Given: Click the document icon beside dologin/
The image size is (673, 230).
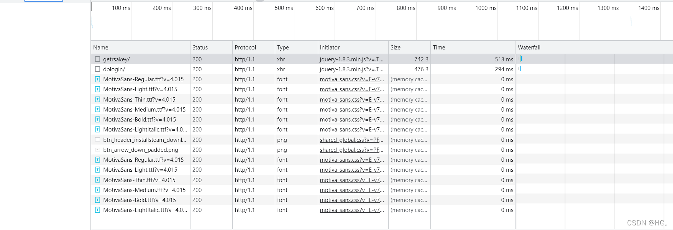Looking at the screenshot, I should 97,69.
